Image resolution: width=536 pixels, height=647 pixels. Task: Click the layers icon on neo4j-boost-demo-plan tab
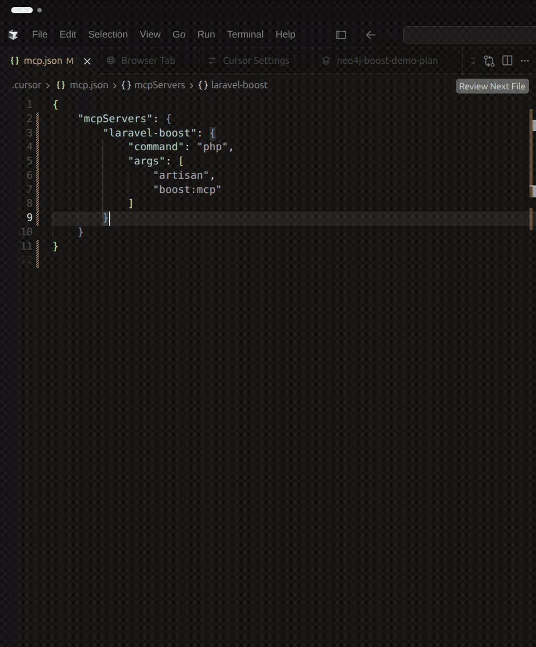click(326, 60)
